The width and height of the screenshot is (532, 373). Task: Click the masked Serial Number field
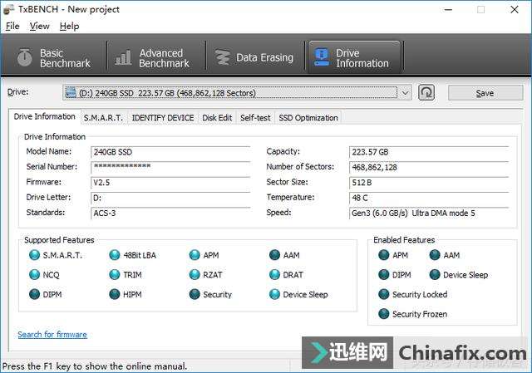click(x=170, y=167)
